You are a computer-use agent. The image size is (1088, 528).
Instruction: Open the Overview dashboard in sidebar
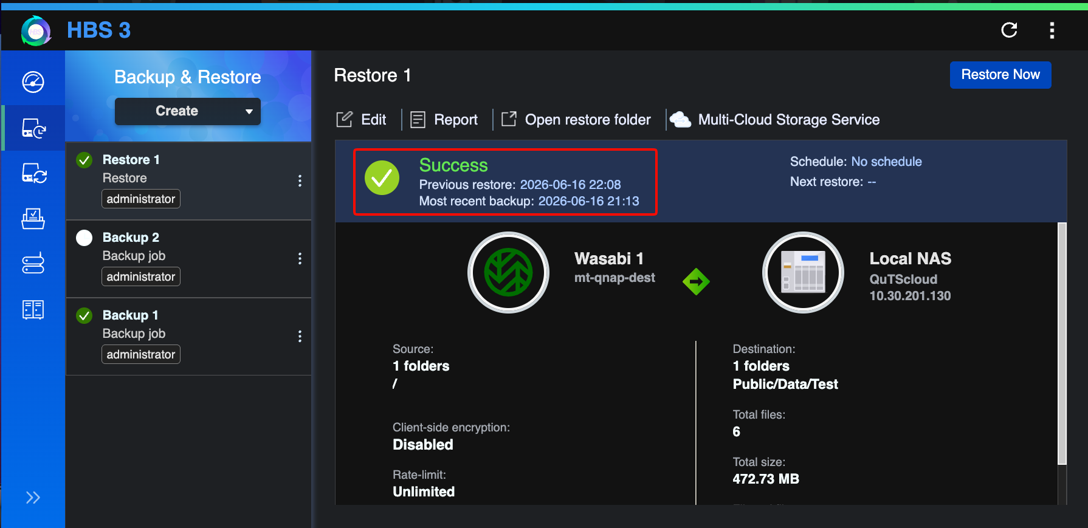[33, 82]
